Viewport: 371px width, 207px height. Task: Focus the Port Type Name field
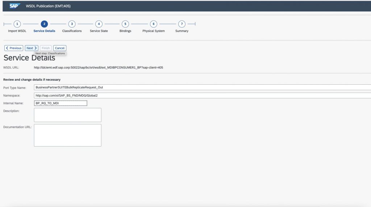203,87
